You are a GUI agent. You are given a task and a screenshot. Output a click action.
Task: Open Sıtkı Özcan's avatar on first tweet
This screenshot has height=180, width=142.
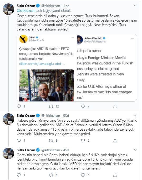click(8, 9)
